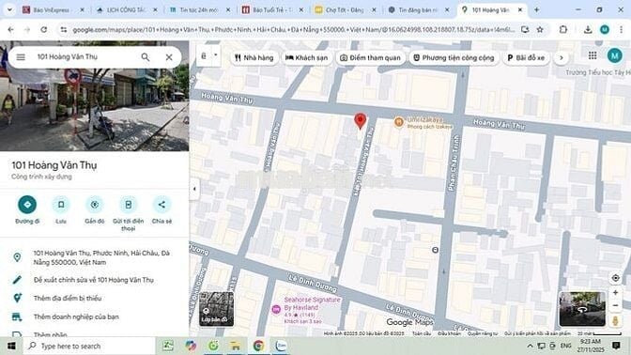Switch map layer with Lớp bản đồ thumbnail

217,309
